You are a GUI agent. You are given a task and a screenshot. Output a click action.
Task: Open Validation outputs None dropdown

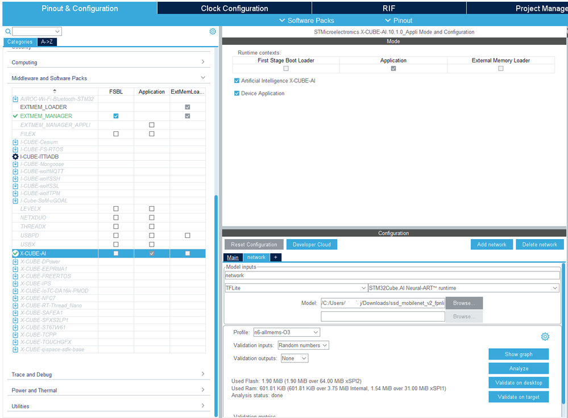[x=295, y=358]
